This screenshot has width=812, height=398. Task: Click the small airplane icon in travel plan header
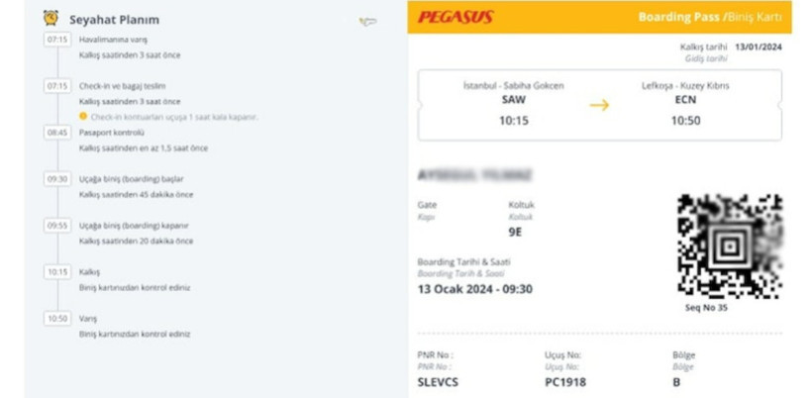coord(367,22)
